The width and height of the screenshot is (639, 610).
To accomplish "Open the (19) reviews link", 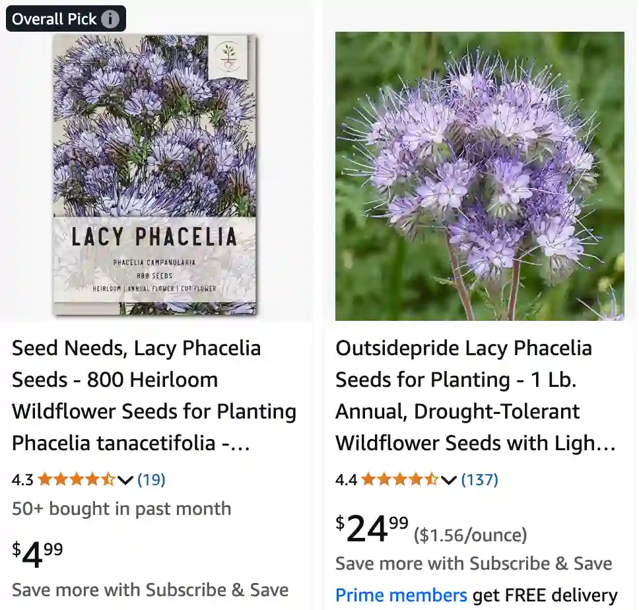I will (x=151, y=480).
